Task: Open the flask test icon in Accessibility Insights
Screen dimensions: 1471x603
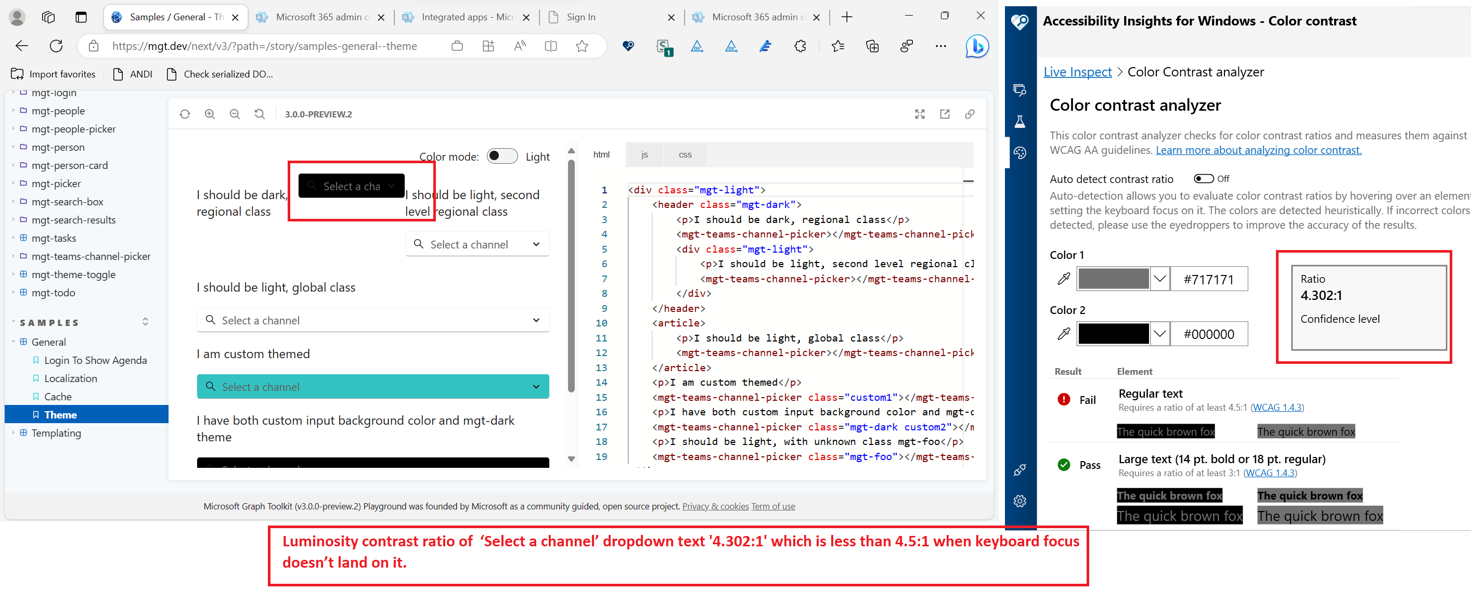Action: point(1021,121)
